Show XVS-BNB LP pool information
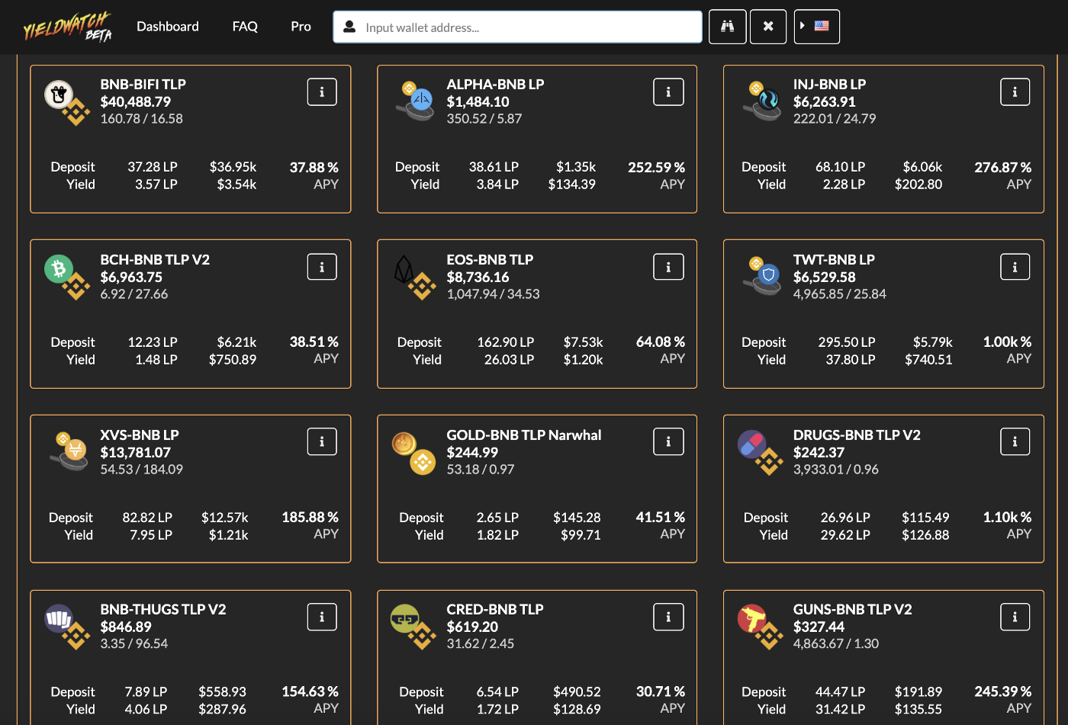Viewport: 1068px width, 725px height. point(322,441)
